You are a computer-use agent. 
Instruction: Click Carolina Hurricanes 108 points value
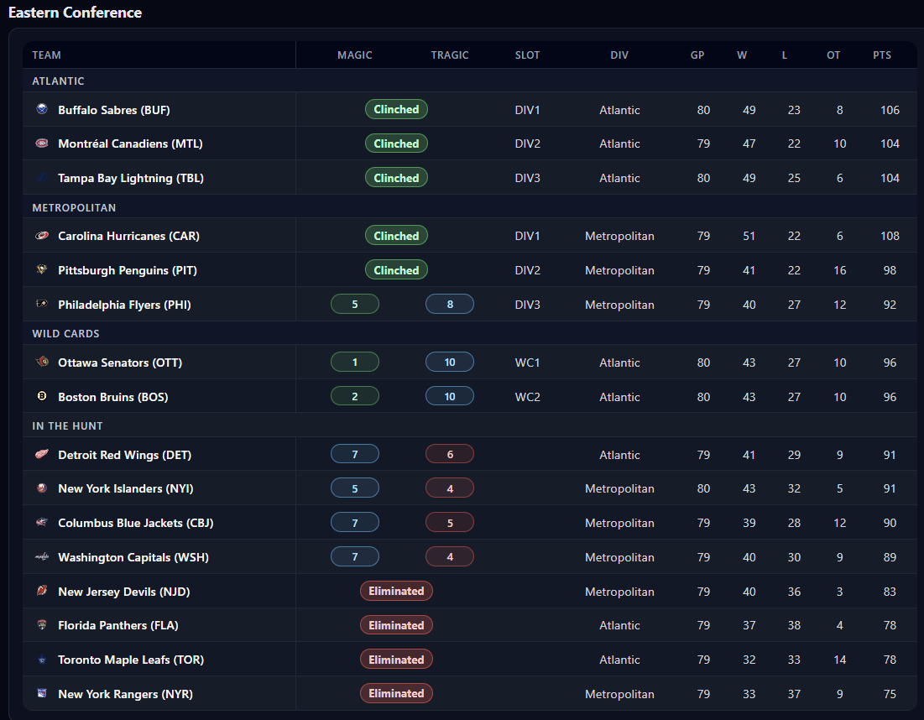(x=890, y=236)
